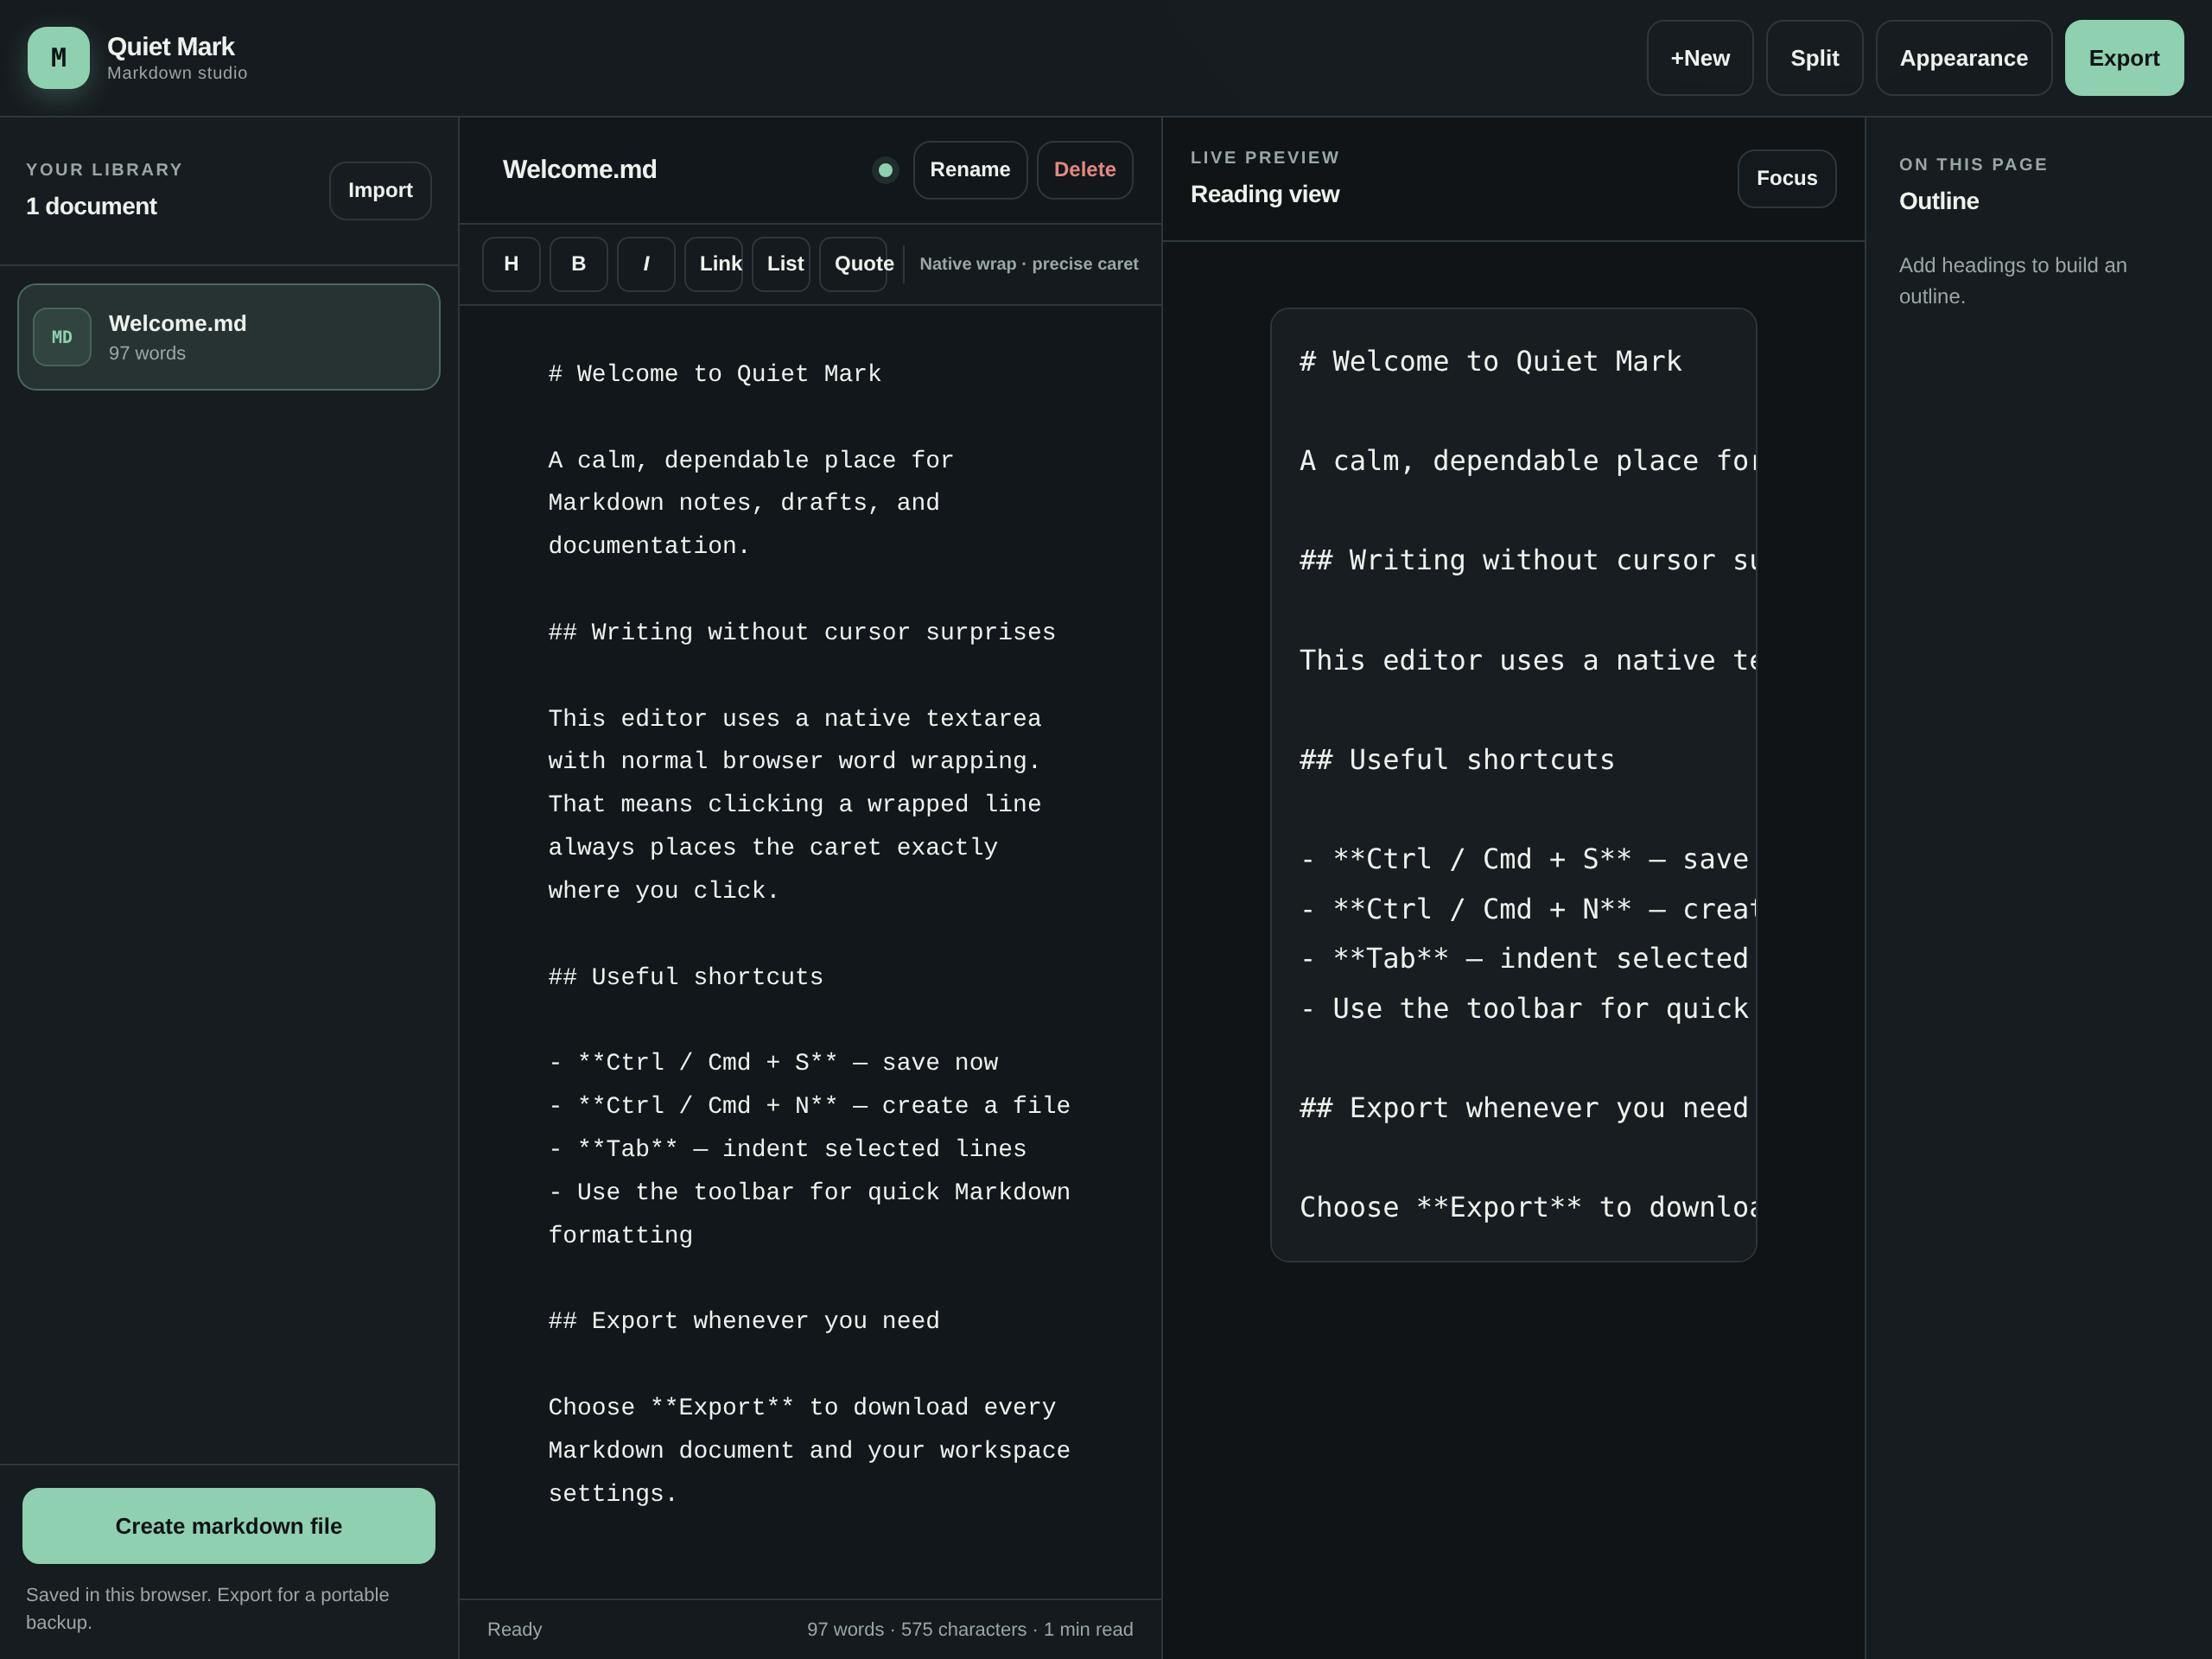This screenshot has height=1659, width=2212.
Task: Create a new document with +New
Action: (x=1700, y=58)
